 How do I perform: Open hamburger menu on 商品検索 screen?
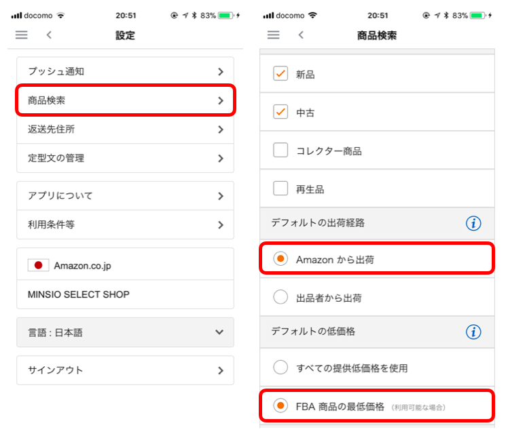[274, 35]
